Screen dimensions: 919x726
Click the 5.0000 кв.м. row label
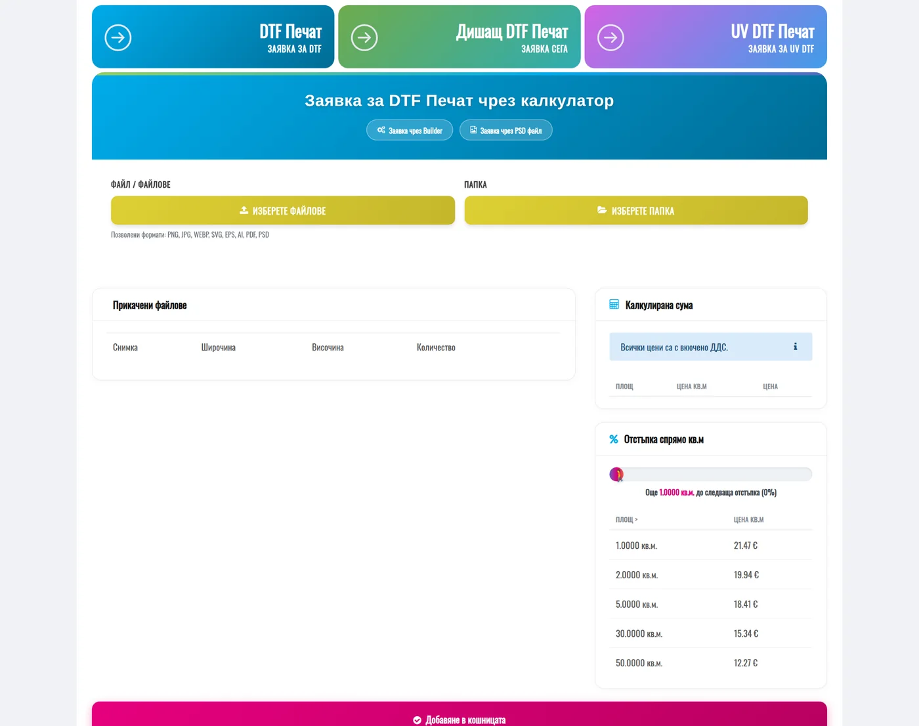click(637, 605)
